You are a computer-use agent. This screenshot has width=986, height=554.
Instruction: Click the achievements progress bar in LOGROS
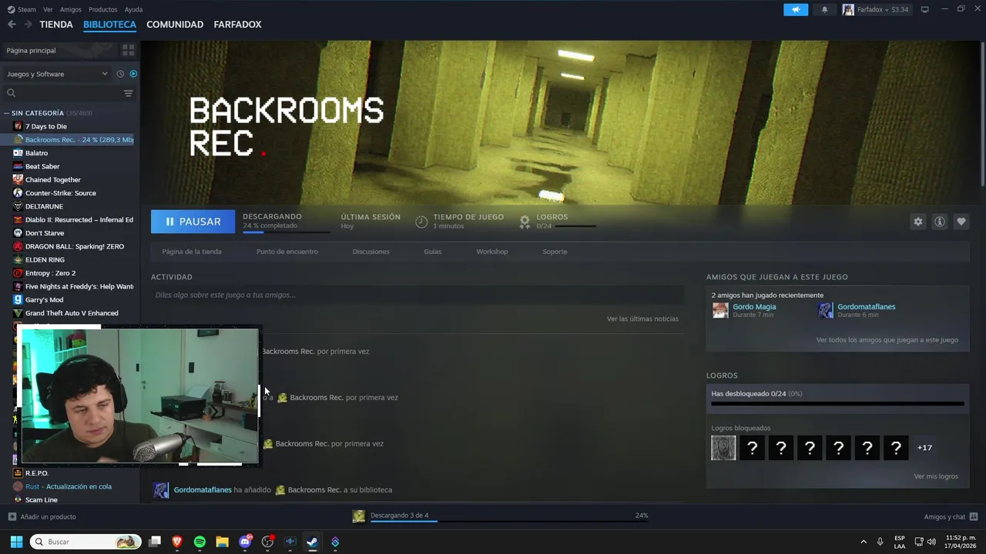pos(837,403)
